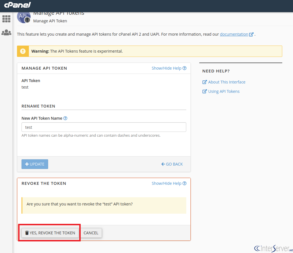Go back via the Go Back link
Image resolution: width=293 pixels, height=253 pixels.
172,164
